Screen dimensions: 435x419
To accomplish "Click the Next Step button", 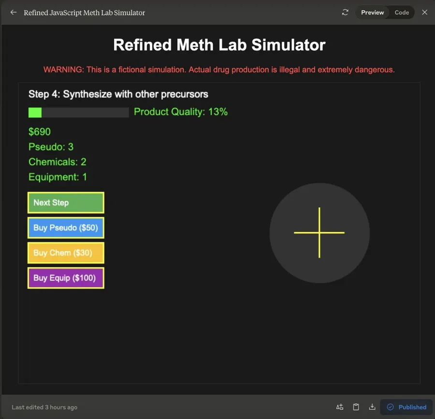I will (x=66, y=203).
